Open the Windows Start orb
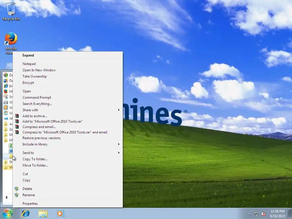This screenshot has width=292, height=219. coord(7,213)
